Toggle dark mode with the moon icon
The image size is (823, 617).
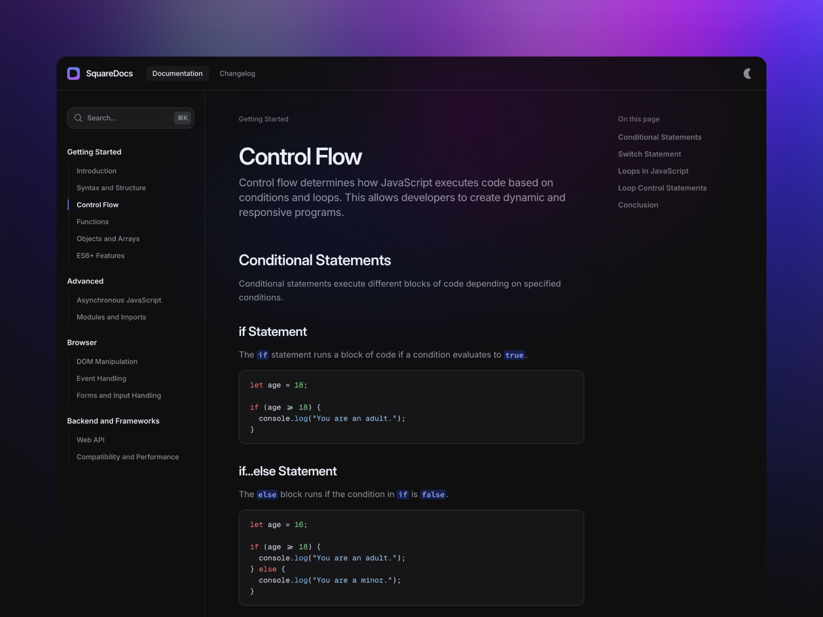click(x=747, y=74)
